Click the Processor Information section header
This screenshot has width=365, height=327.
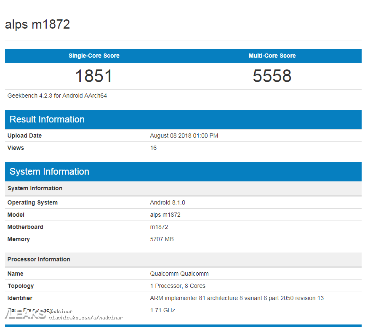(x=39, y=259)
